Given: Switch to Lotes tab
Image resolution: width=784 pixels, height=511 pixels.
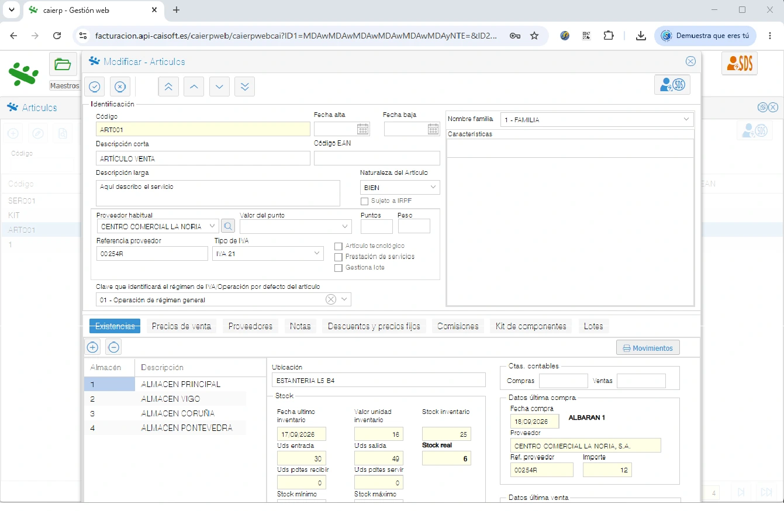Looking at the screenshot, I should point(593,326).
